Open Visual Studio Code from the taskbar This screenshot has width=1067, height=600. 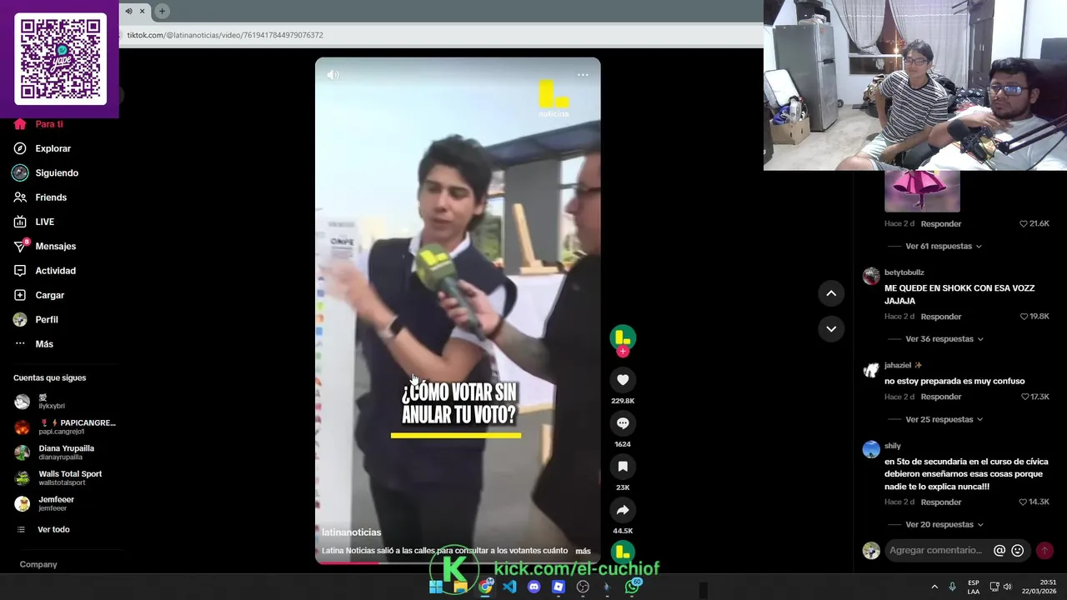click(x=509, y=587)
